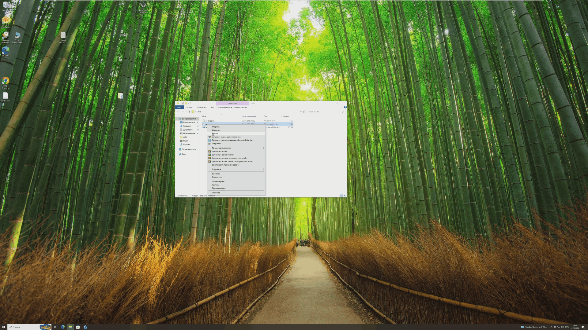588x330 pixels.
Task: Switch to large icons view in status bar
Action: [x=345, y=196]
